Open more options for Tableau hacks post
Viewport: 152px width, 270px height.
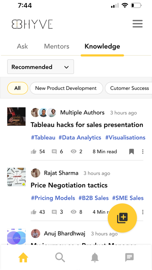(143, 152)
